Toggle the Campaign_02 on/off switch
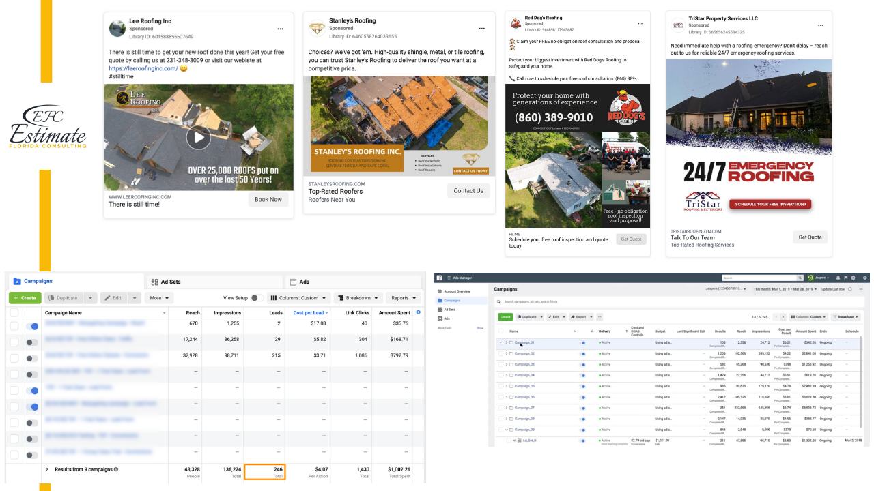The image size is (874, 491). pos(583,353)
